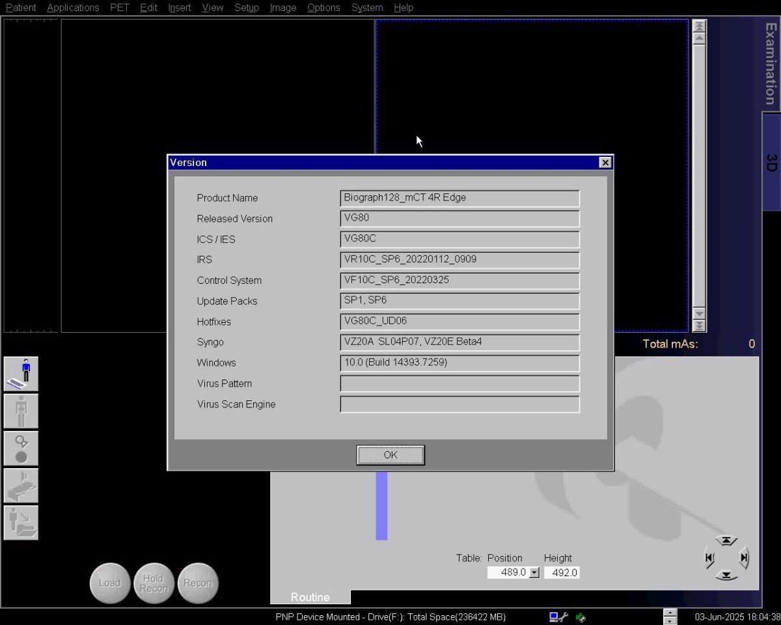The image size is (781, 625).
Task: Click the grayed-out patient-to-folder arrow icon
Action: (x=21, y=523)
